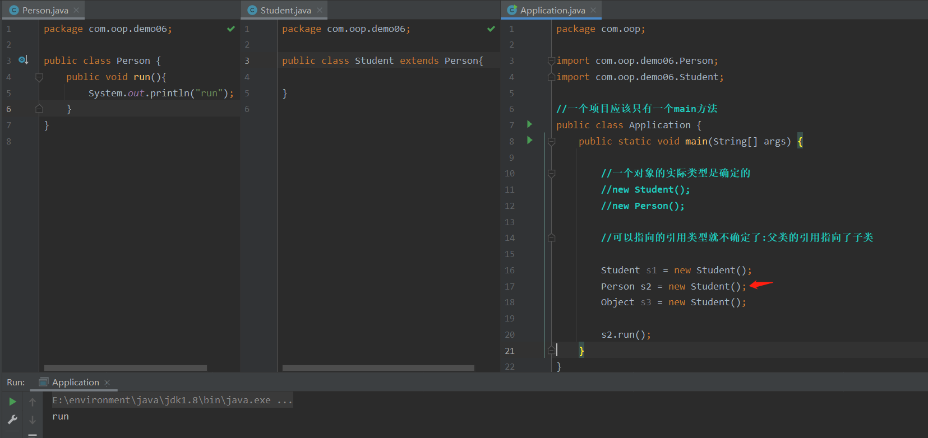Collapse the imports fold at Application.java line 3
This screenshot has width=928, height=438.
click(551, 60)
